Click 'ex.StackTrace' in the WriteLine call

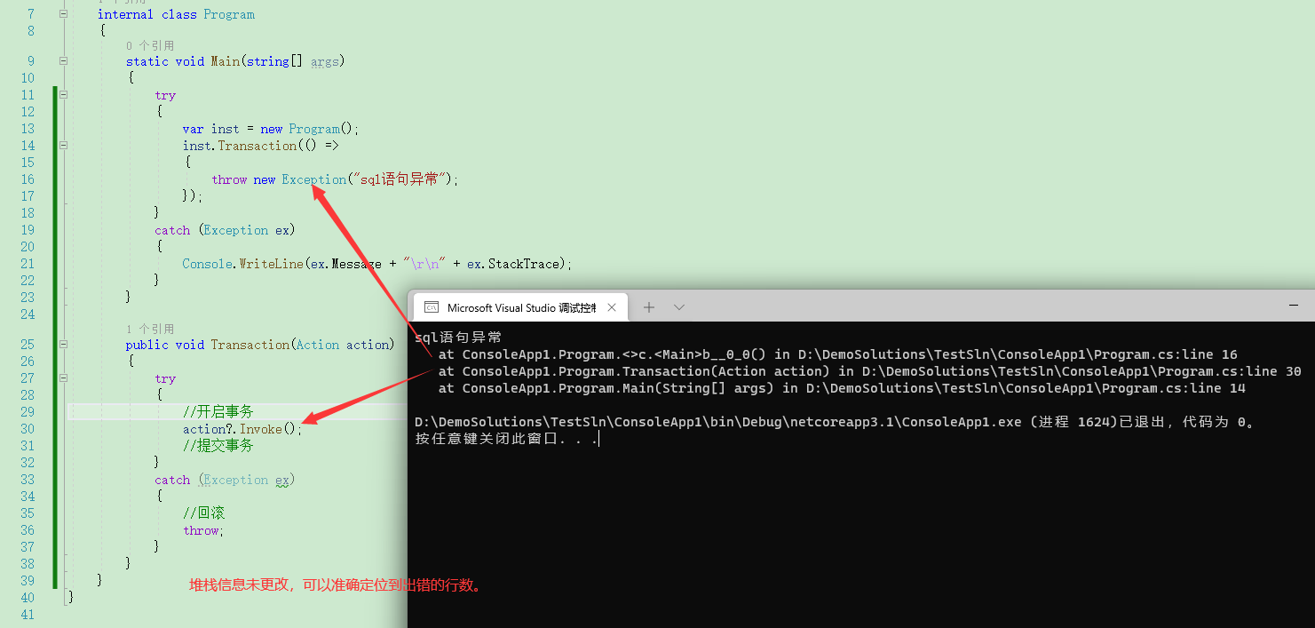pos(514,264)
